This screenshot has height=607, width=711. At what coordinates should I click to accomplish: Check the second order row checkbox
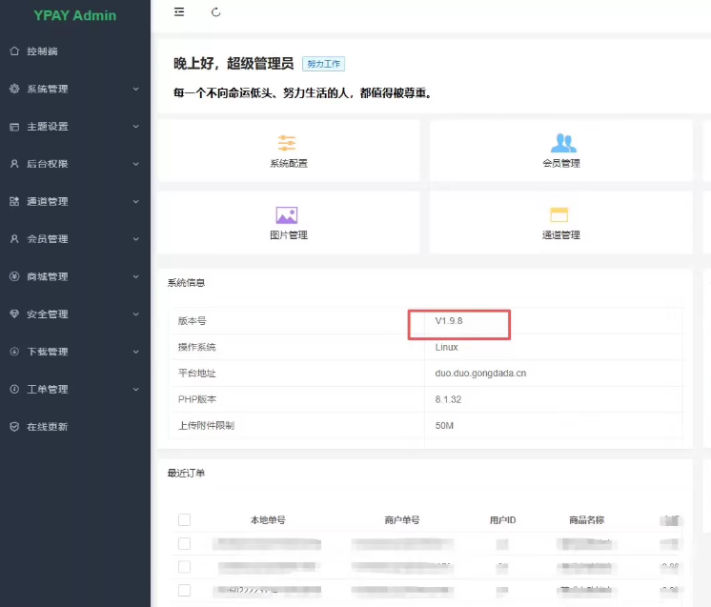(x=185, y=566)
